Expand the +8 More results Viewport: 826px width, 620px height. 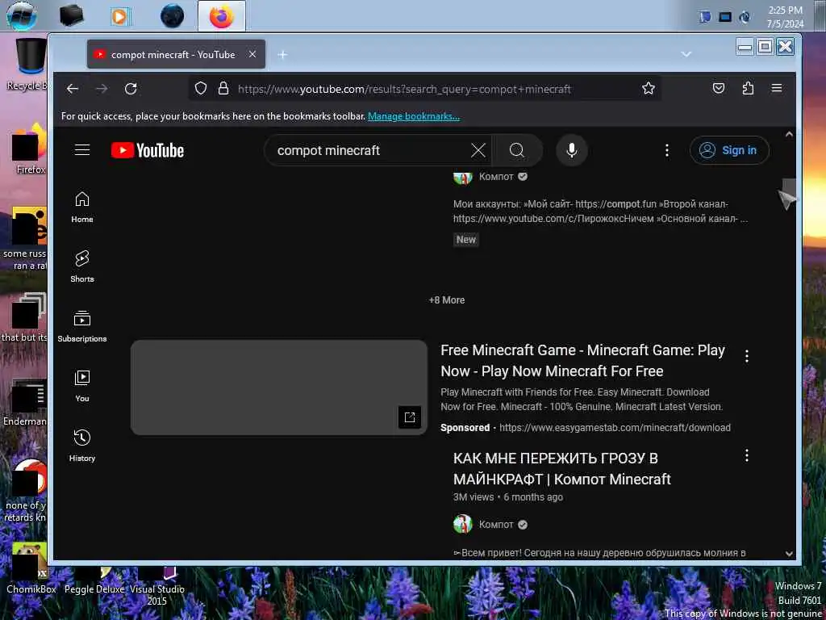447,300
